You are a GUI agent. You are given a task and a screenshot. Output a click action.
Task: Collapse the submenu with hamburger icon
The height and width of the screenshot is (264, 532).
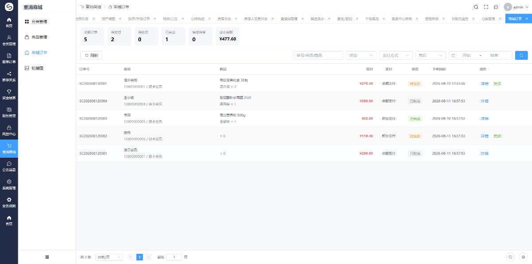[x=47, y=257]
